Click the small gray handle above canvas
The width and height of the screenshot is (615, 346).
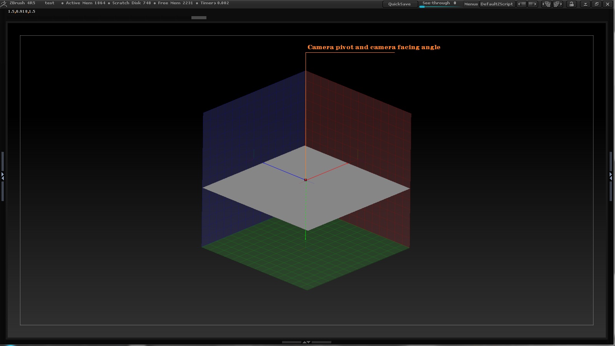tap(199, 18)
